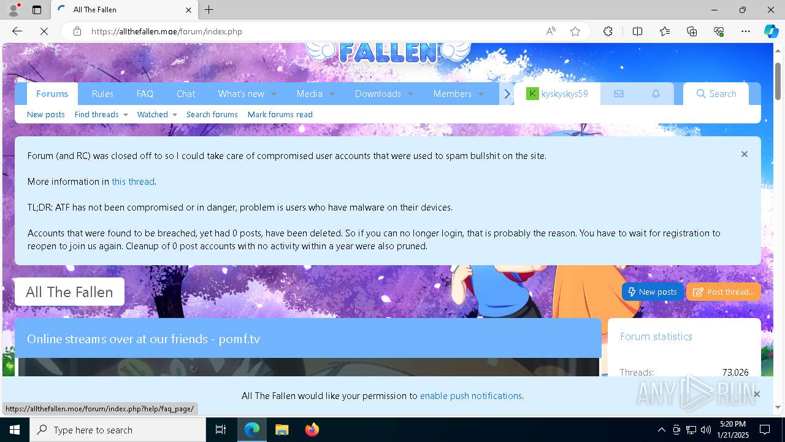The height and width of the screenshot is (442, 785).
Task: Open Task View in taskbar
Action: 221,430
